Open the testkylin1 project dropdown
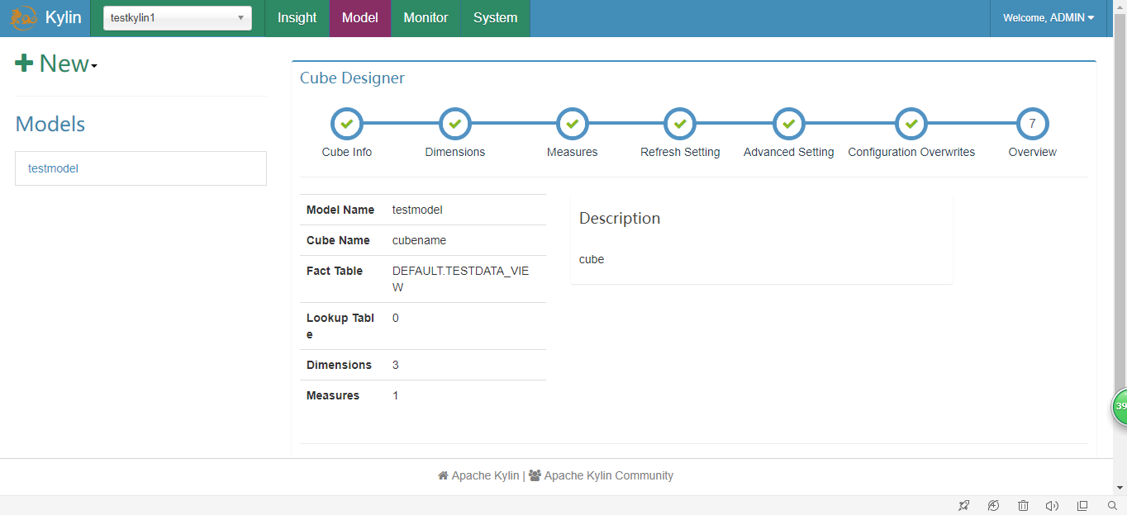1127x515 pixels. [x=178, y=18]
